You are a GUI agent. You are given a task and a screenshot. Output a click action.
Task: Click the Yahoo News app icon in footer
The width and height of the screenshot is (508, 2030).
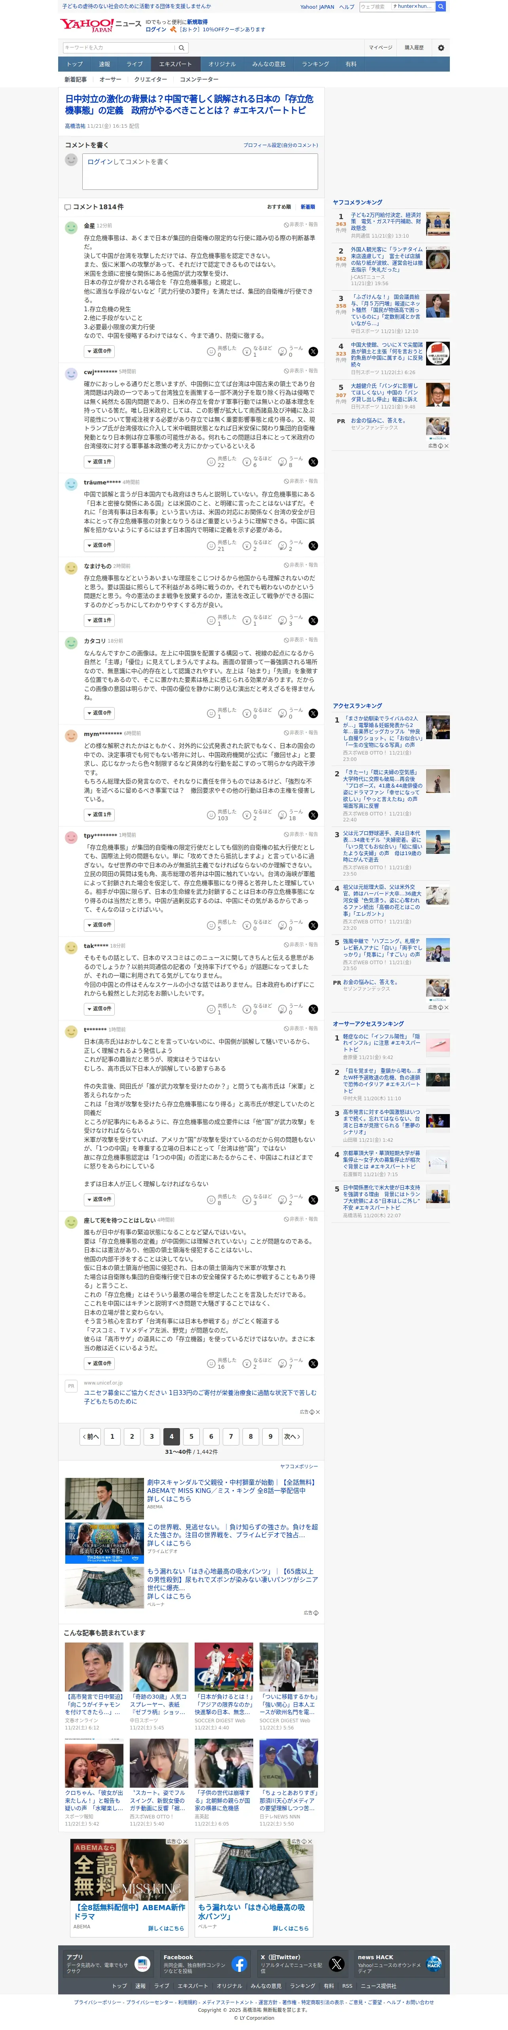coord(143,1964)
